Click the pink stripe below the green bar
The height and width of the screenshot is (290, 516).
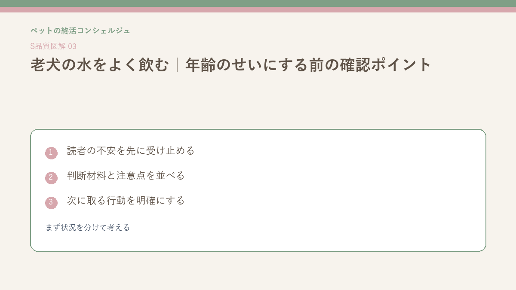(258, 9)
